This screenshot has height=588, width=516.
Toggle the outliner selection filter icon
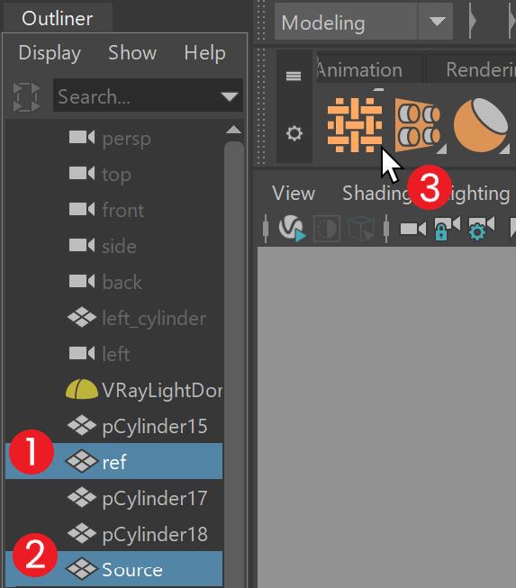[x=26, y=97]
